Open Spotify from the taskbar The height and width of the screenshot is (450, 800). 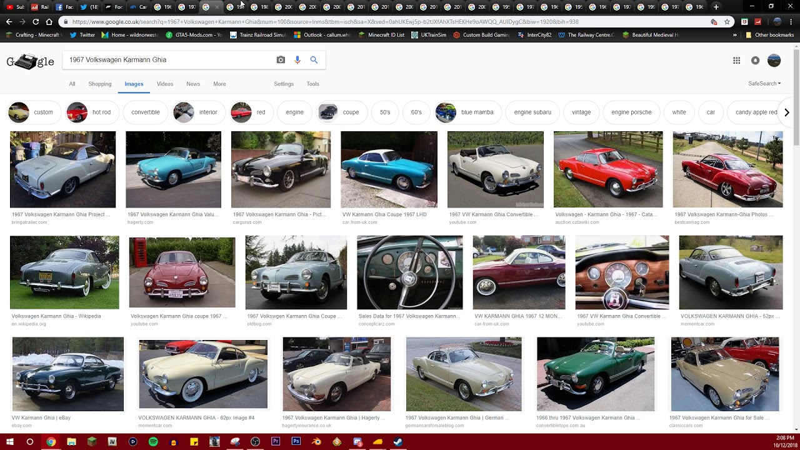click(x=153, y=442)
